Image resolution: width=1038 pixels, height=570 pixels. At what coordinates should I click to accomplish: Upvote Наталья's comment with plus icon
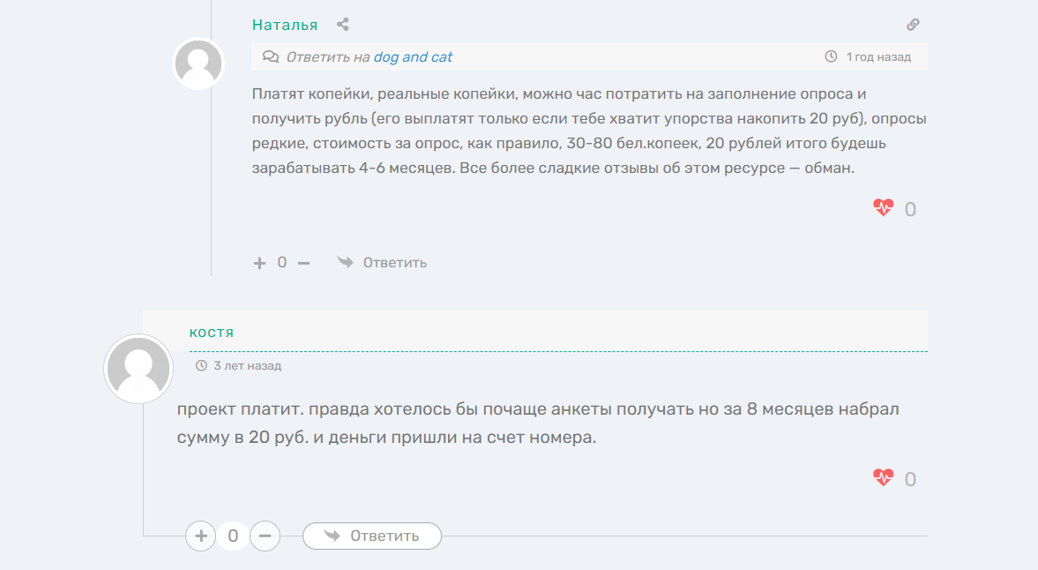(259, 263)
